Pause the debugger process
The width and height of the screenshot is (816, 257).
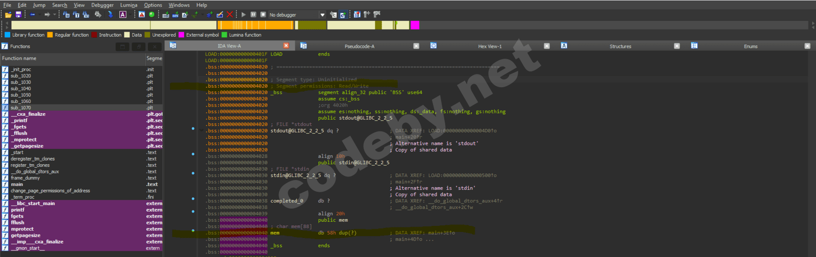pos(253,15)
